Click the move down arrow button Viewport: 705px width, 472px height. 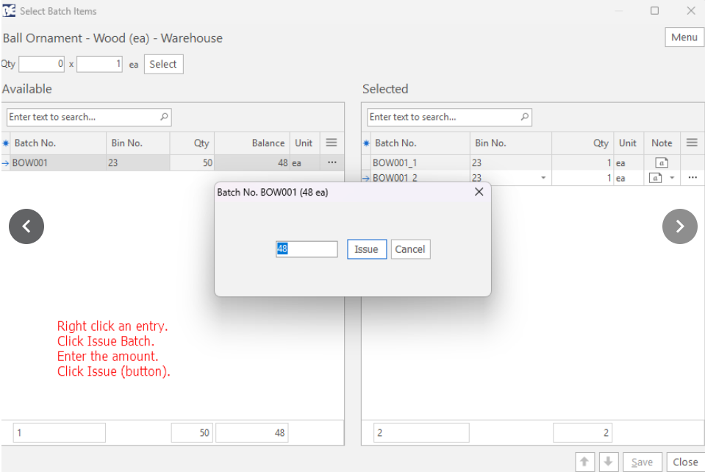[608, 462]
